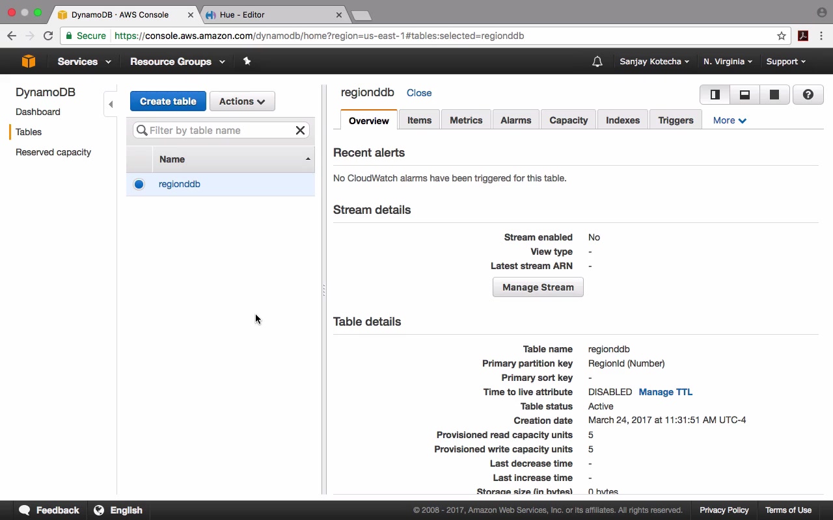Open the notifications bell

point(597,62)
